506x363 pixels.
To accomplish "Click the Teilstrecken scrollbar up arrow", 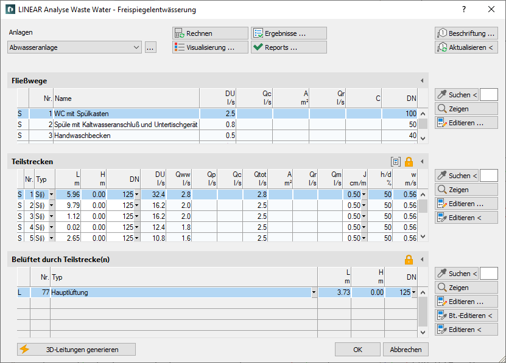I will [423, 195].
